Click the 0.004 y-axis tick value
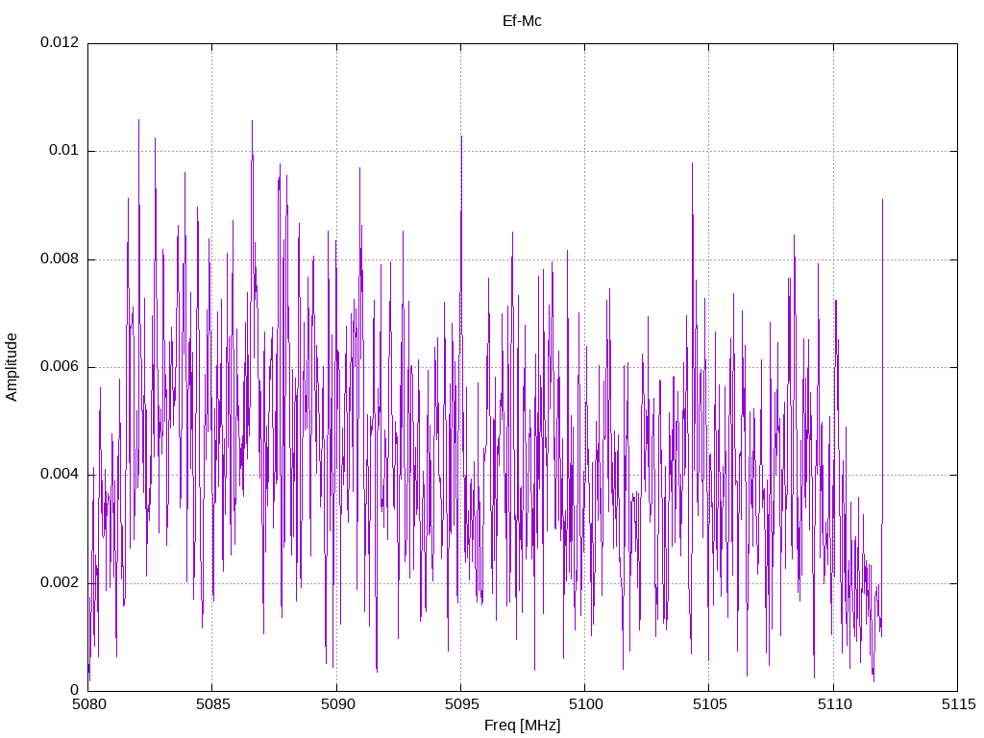Image resolution: width=984 pixels, height=738 pixels. click(x=60, y=475)
